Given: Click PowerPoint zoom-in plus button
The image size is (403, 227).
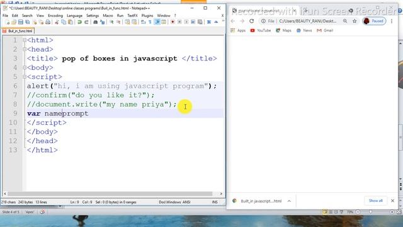Looking at the screenshot, I should pyautogui.click(x=392, y=212).
